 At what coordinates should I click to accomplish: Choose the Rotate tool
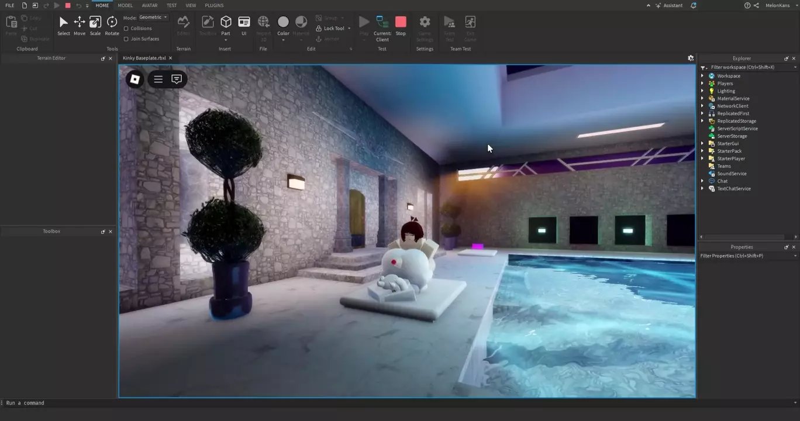coord(112,25)
